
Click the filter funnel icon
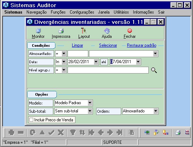pos(73,132)
